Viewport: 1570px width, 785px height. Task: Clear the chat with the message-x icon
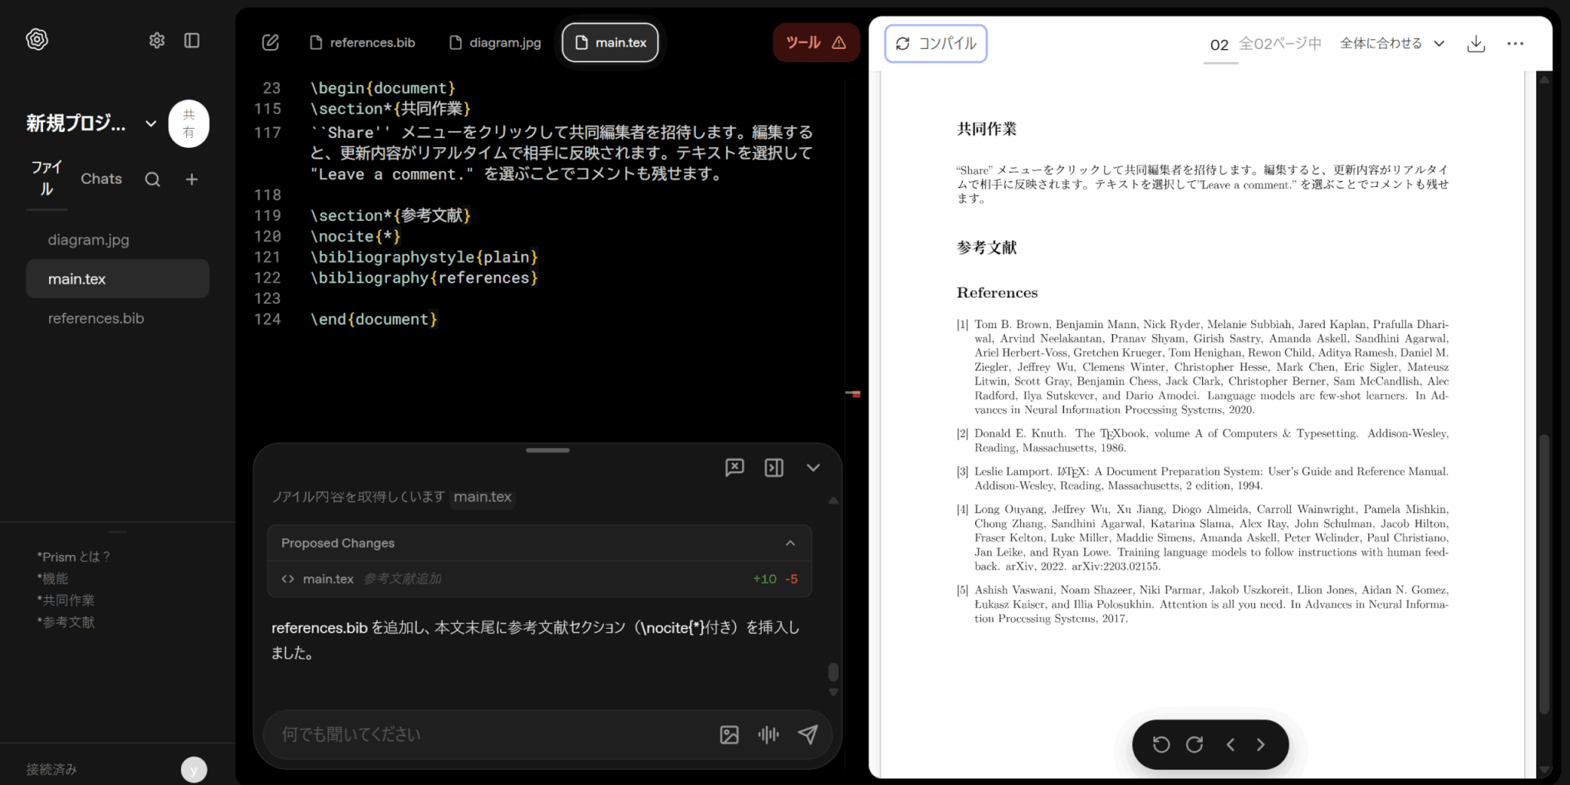coord(734,468)
